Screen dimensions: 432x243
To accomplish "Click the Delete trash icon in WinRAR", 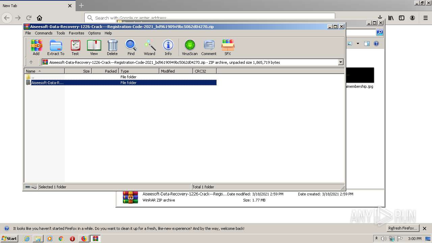I will click(112, 48).
